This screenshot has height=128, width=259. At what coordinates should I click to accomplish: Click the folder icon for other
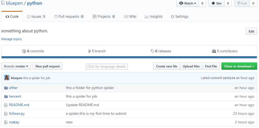pos(6,88)
